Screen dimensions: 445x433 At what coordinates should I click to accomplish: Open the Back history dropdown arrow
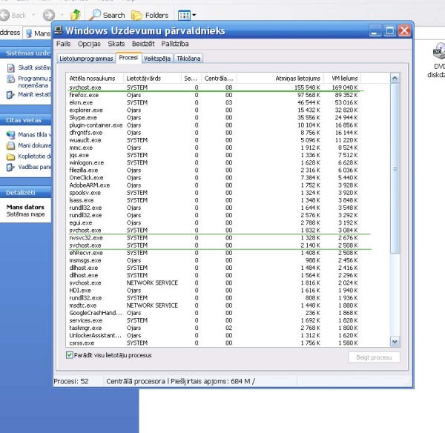33,15
